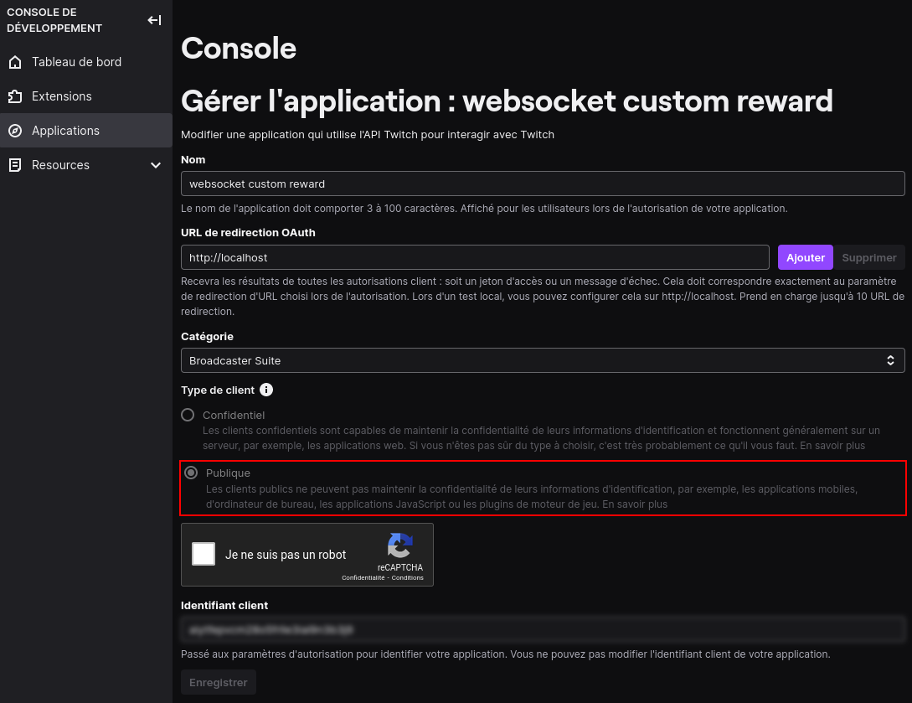The height and width of the screenshot is (703, 912).
Task: Click the Type de client label
Action: 218,390
